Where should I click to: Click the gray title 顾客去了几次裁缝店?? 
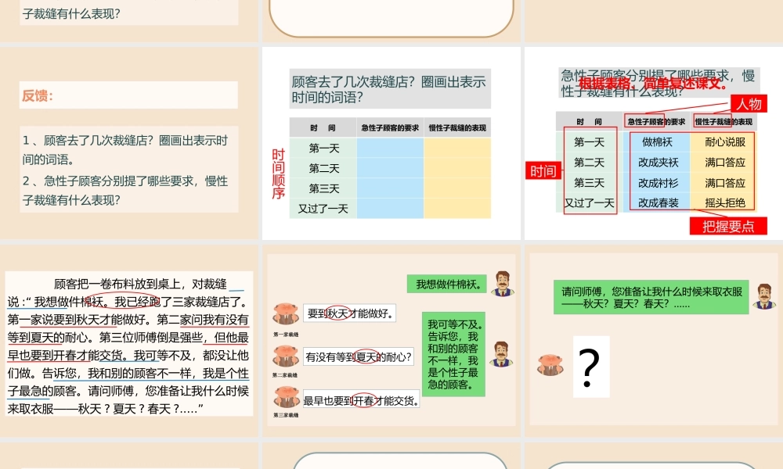pyautogui.click(x=390, y=88)
